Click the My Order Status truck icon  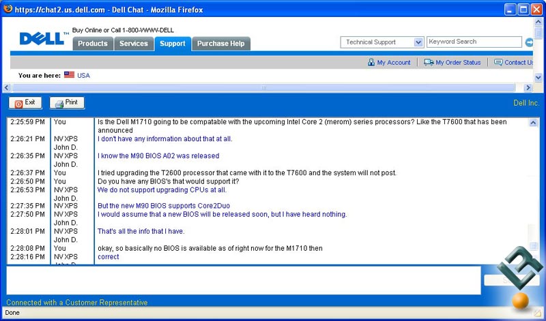429,62
